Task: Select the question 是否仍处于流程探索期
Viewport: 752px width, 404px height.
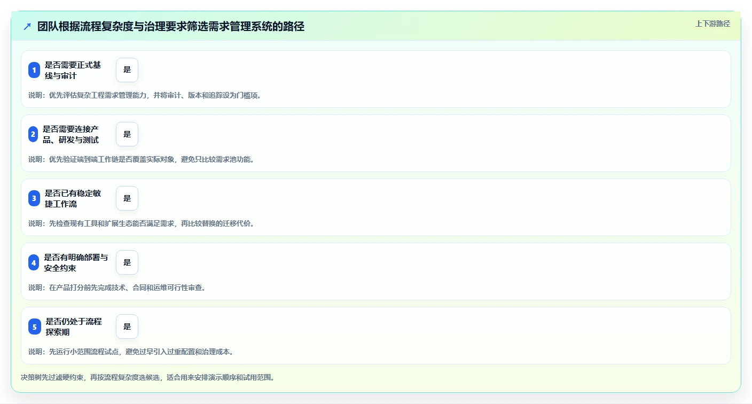Action: click(74, 327)
